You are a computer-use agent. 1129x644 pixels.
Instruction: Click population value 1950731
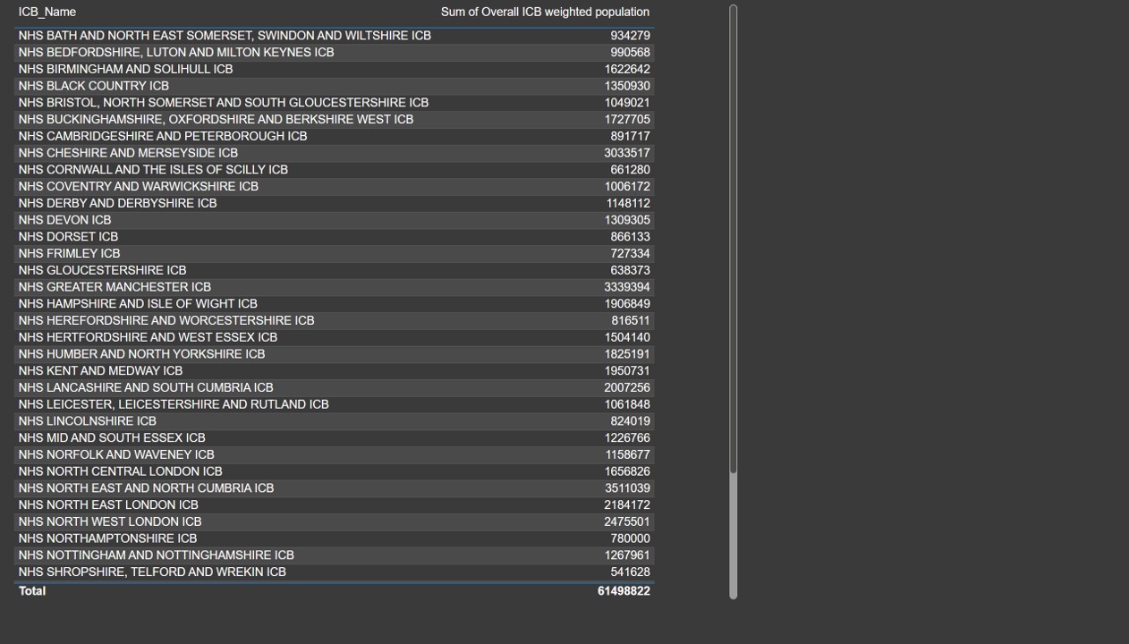[627, 371]
